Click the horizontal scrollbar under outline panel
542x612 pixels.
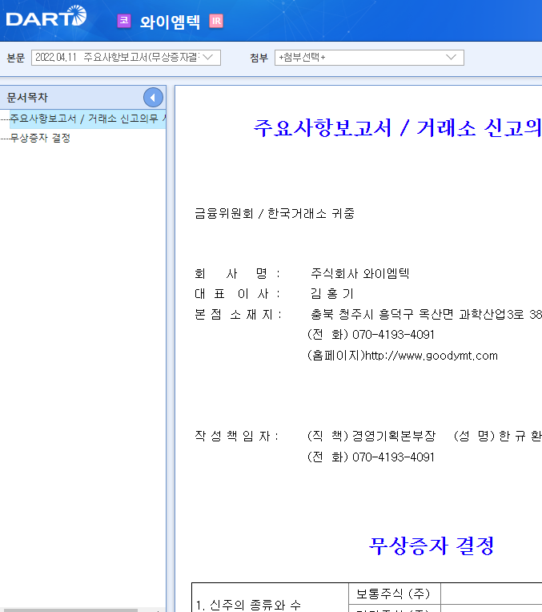(70, 610)
